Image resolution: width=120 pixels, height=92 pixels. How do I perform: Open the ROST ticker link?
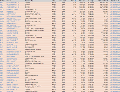[2, 42]
